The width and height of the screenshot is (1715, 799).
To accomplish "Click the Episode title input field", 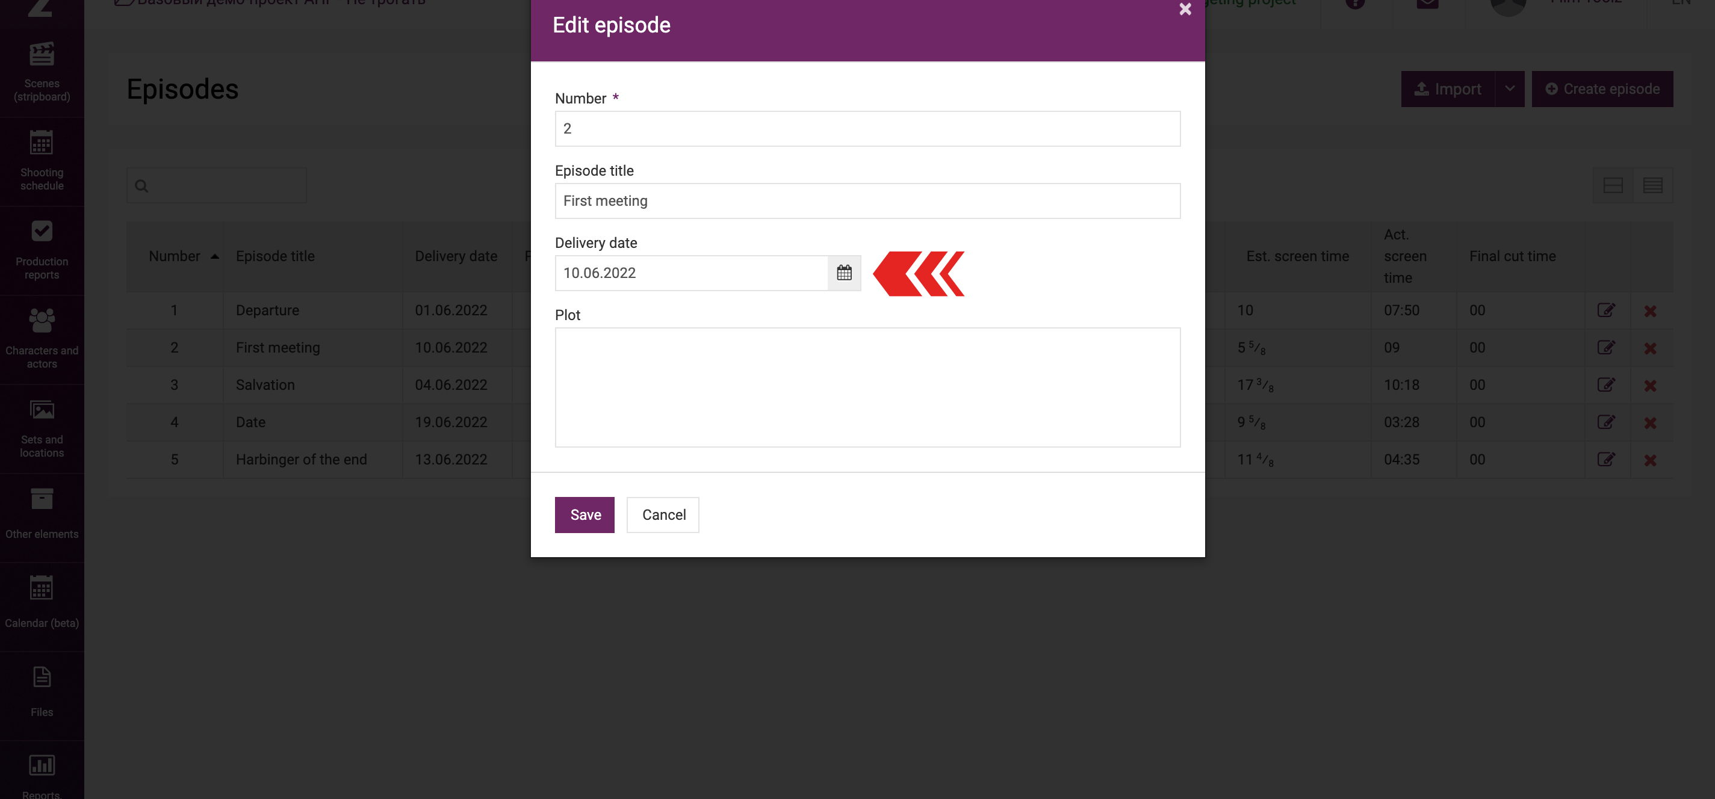I will point(867,201).
